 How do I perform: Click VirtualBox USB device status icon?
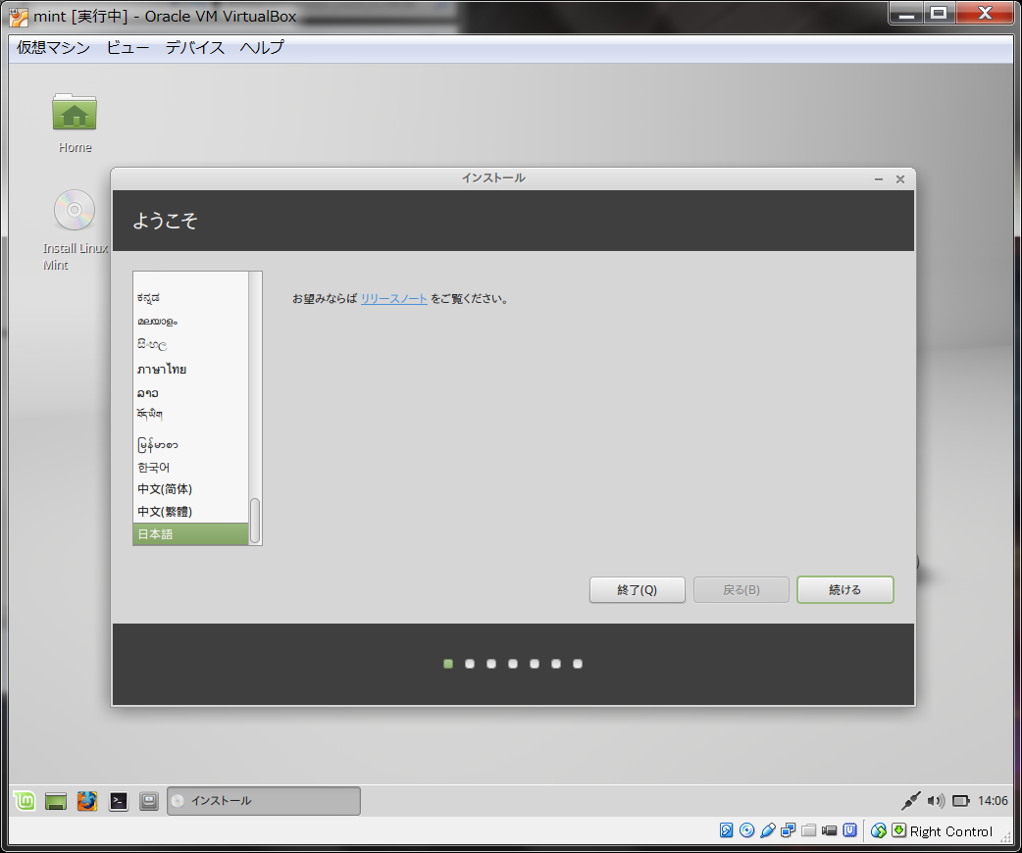pyautogui.click(x=768, y=831)
